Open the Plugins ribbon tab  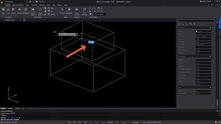60,5
